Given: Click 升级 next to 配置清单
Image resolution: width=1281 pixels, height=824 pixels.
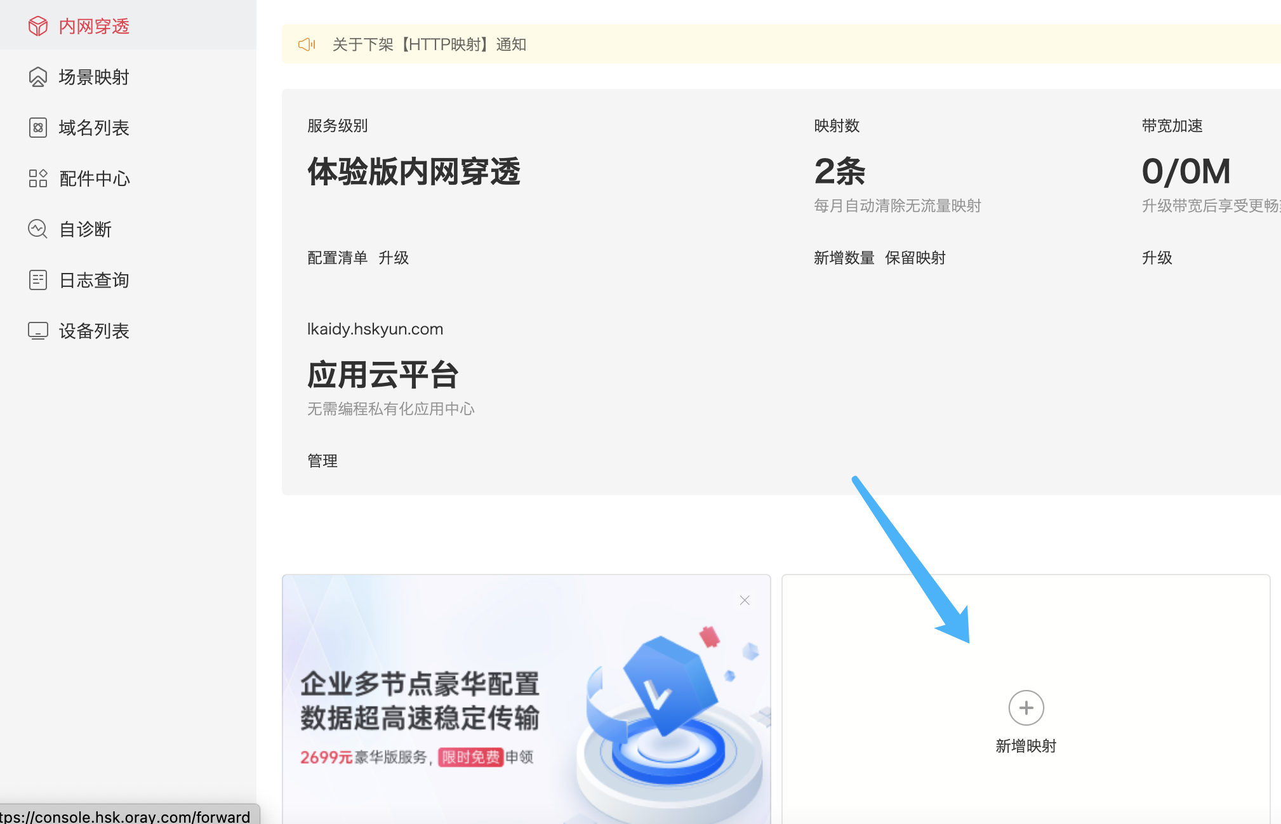Looking at the screenshot, I should click(x=394, y=258).
